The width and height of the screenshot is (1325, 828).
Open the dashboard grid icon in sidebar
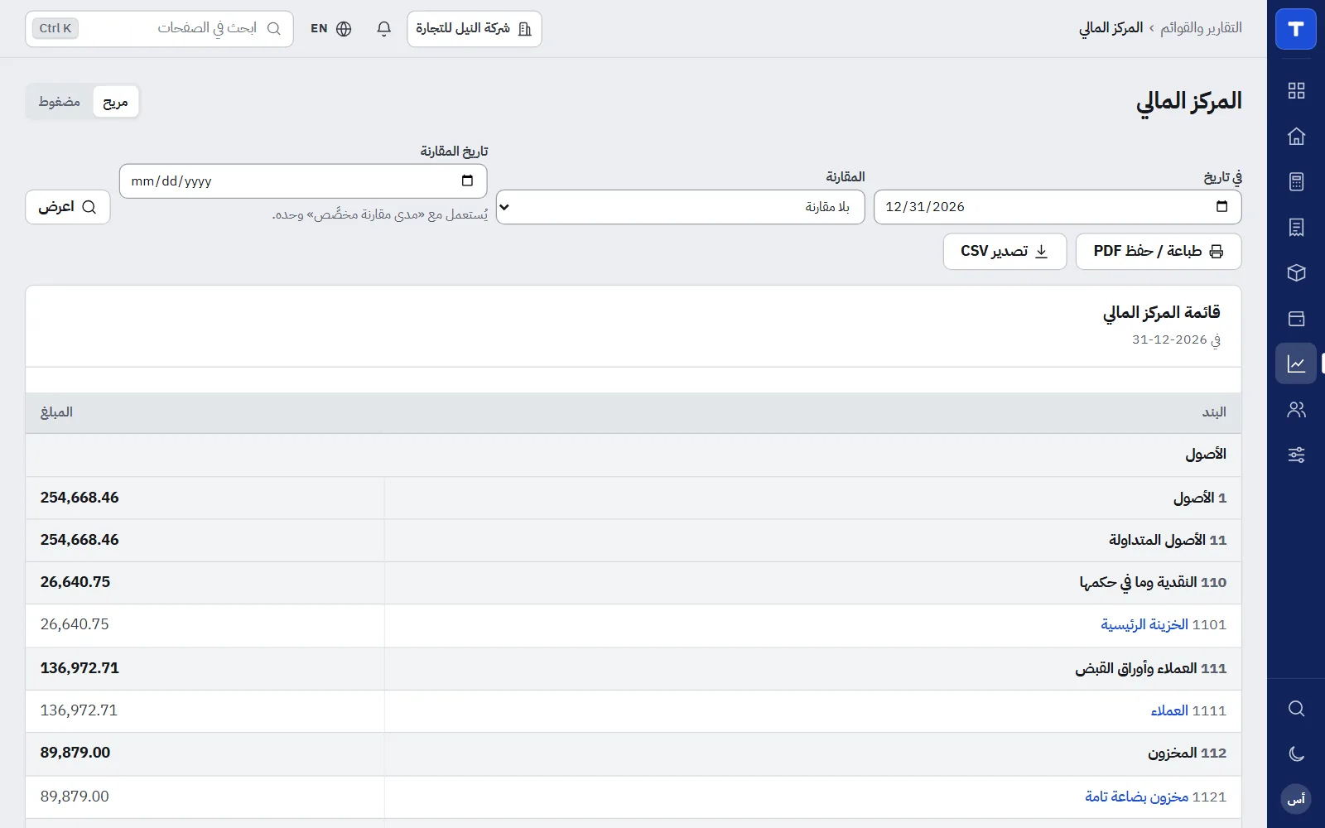pos(1296,91)
